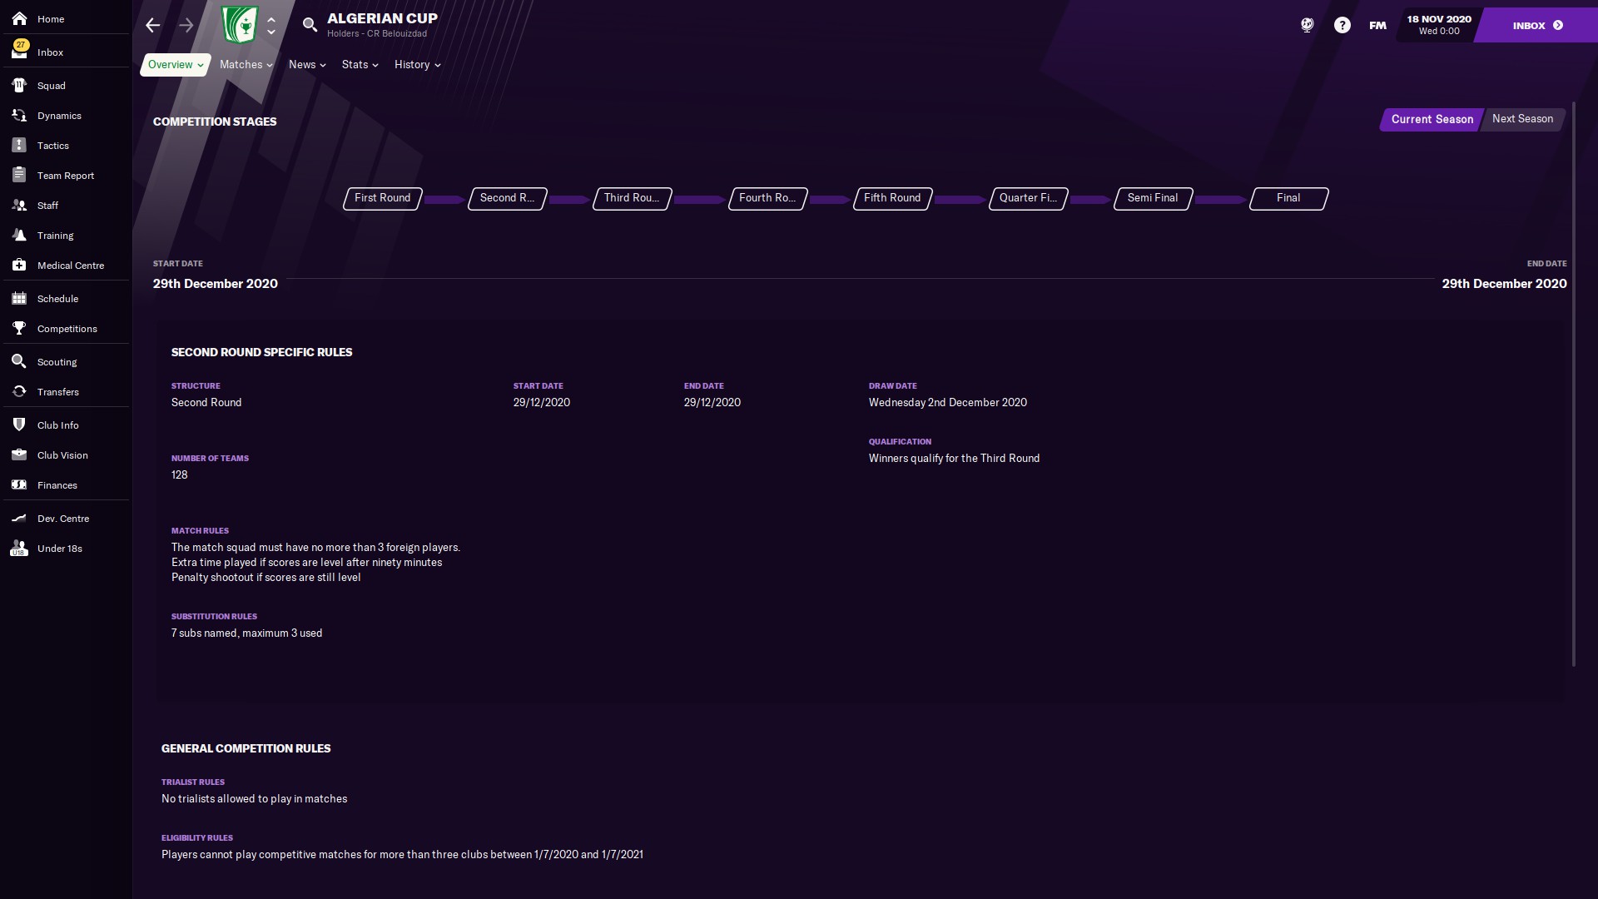Click the search magnifier icon

[x=310, y=25]
